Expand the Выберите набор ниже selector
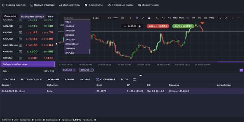The height and width of the screenshot is (122, 244). click(x=27, y=64)
